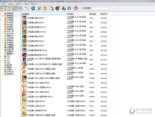Screen dimensions: 155x117
Task: Click the 采样文件 folder icon
Action: (x=5, y=72)
